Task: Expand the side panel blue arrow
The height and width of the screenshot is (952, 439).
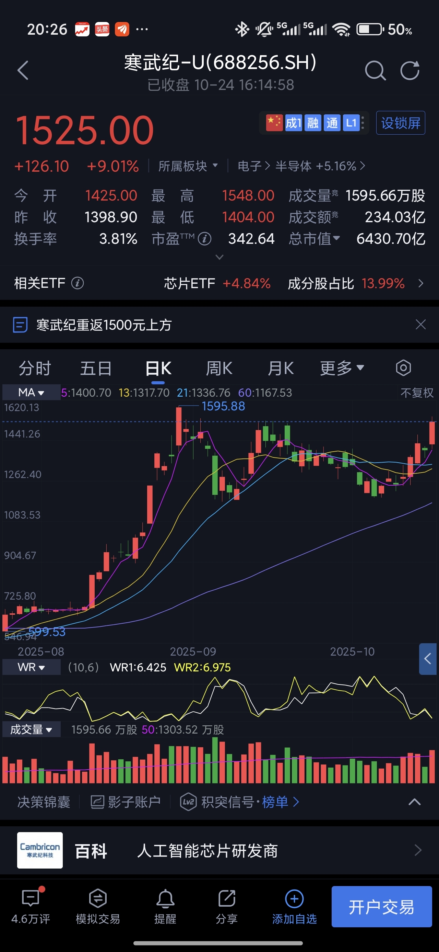Action: coord(428,659)
